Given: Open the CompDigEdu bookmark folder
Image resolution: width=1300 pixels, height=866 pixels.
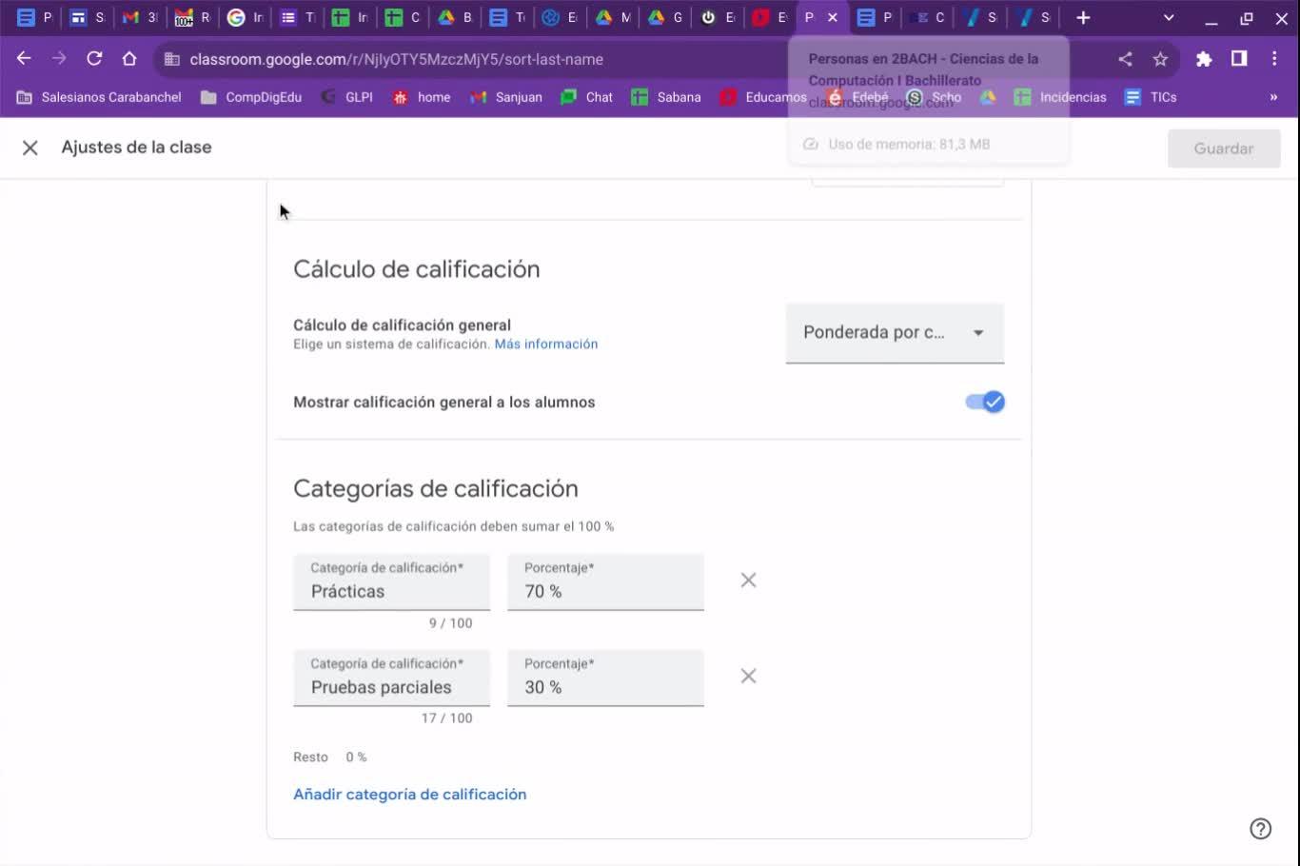Looking at the screenshot, I should (251, 97).
